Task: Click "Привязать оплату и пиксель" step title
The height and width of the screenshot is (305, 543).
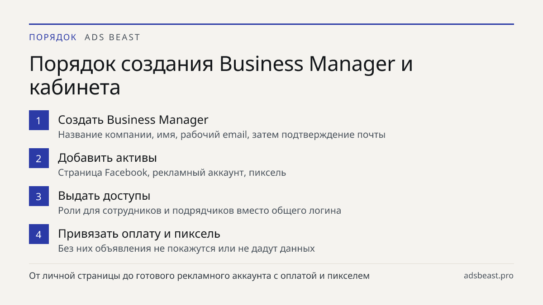Action: coord(139,234)
